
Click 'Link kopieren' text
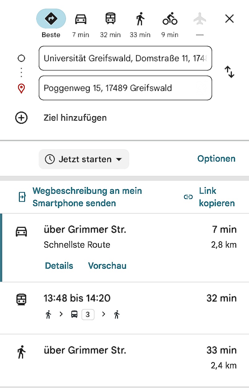coord(216,197)
